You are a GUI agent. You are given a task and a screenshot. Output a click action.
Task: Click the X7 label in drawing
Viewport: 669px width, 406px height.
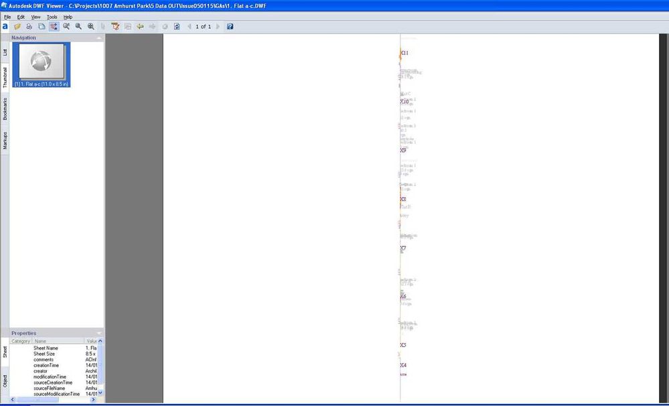pos(403,248)
